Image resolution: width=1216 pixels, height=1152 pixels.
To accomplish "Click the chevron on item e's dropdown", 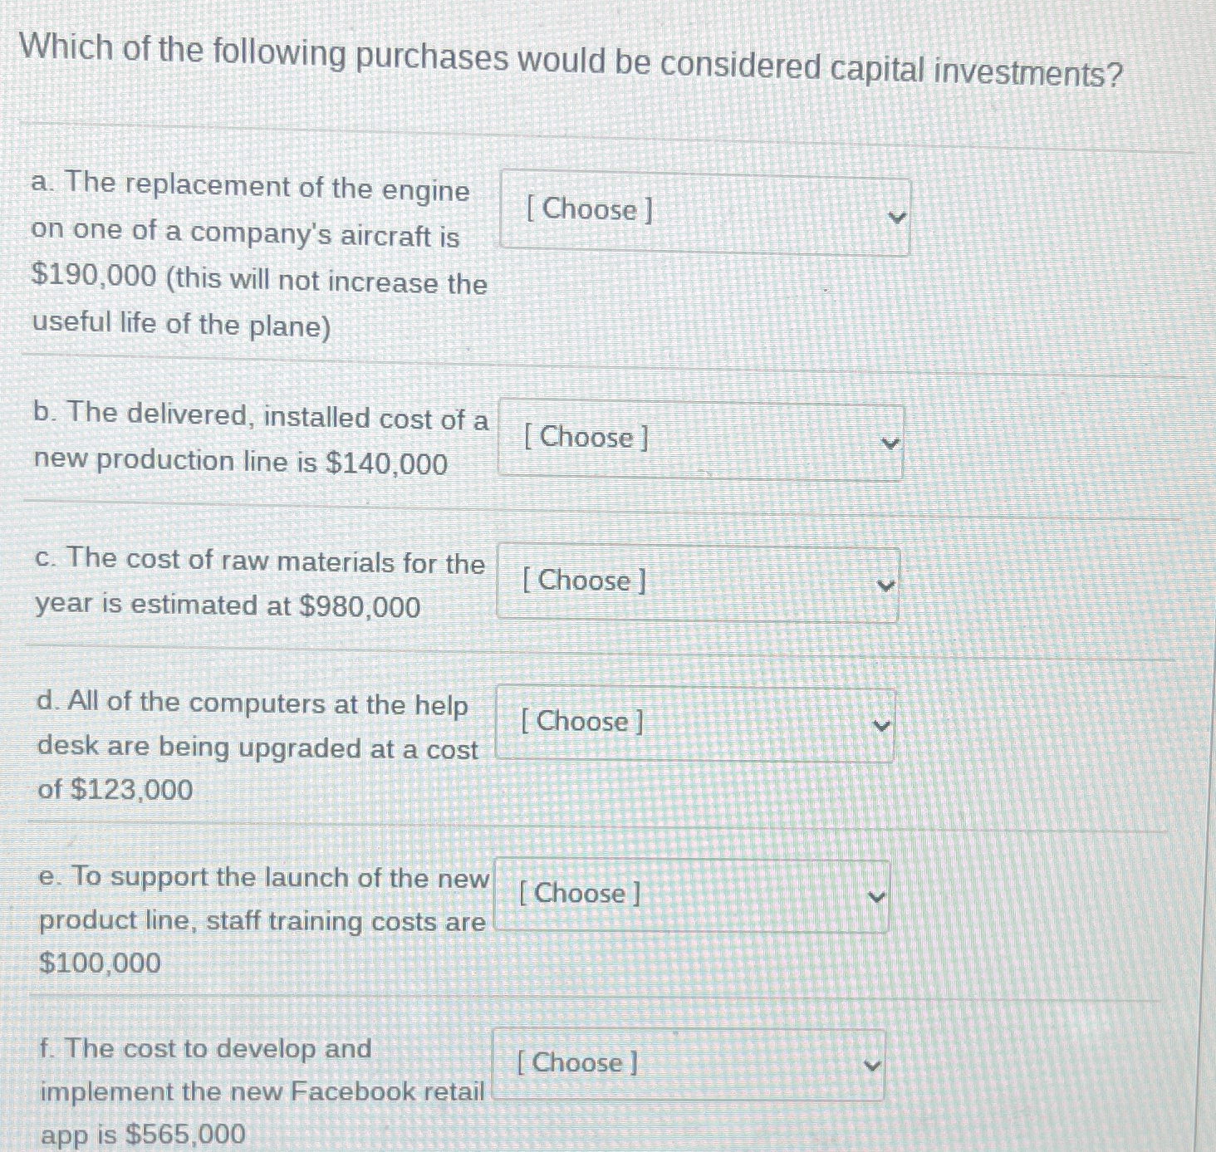I will click(876, 897).
